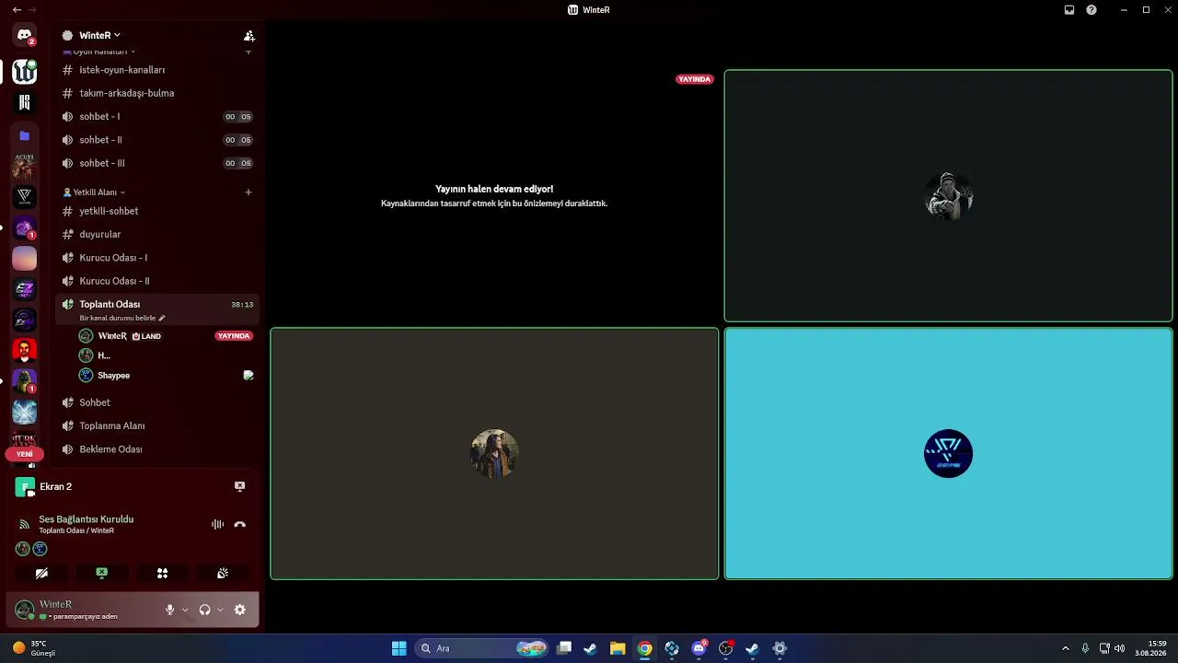This screenshot has height=663, width=1178.
Task: Click the invite people icon beside WinteR
Action: 248,36
